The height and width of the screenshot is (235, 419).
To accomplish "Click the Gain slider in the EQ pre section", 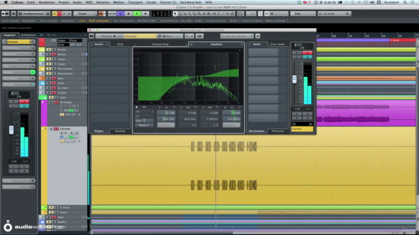I will 144,121.
